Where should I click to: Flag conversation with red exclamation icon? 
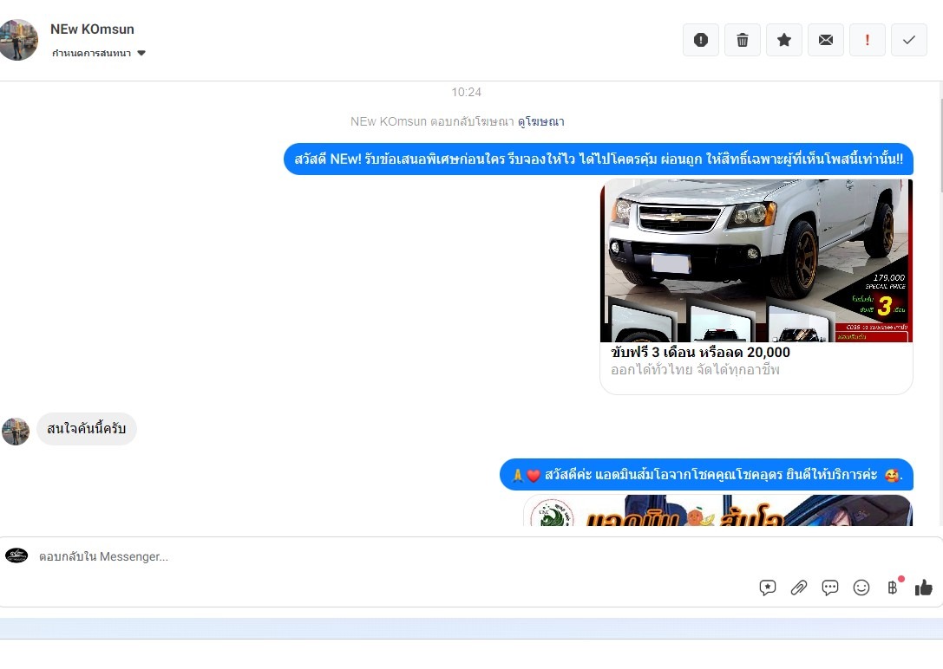[x=868, y=40]
